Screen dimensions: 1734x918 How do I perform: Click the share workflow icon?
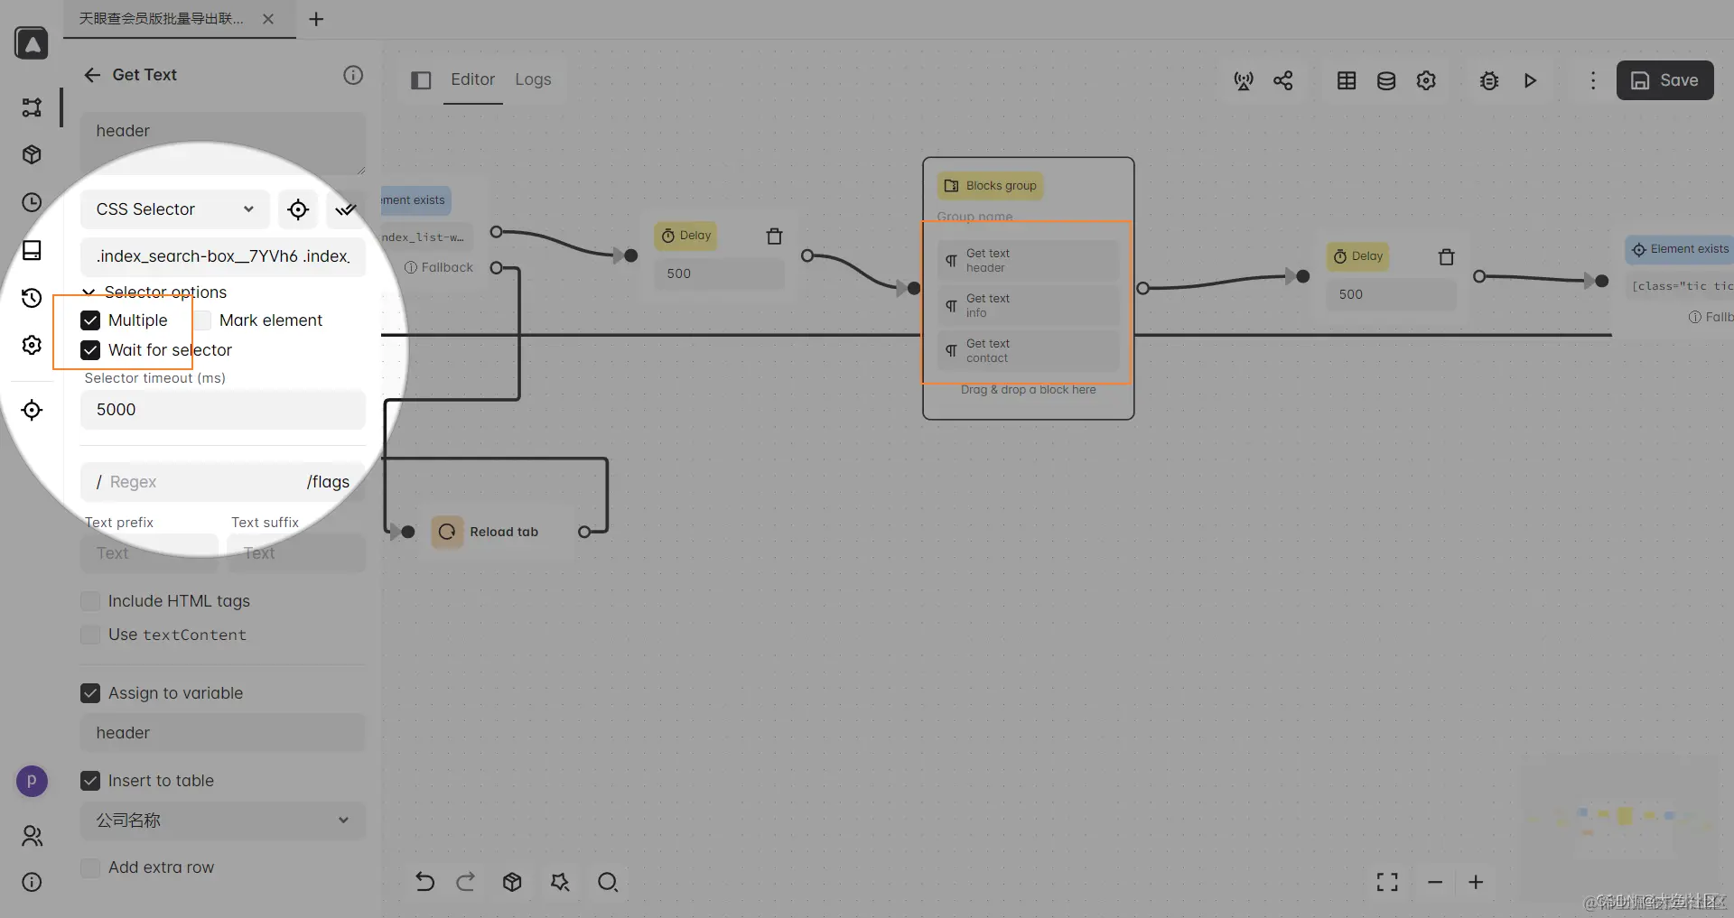1283,80
